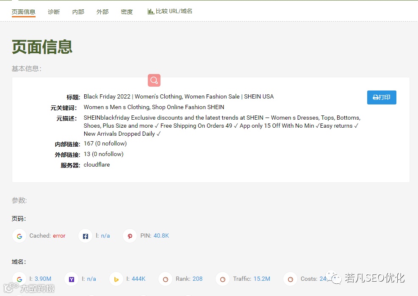Click the 外部链接 value 13 (0 nofollow)
Viewport: 418px width, 296px height.
coord(103,154)
